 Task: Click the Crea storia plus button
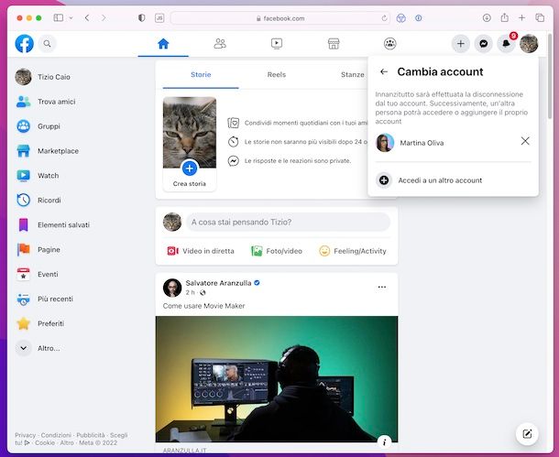[x=190, y=169]
